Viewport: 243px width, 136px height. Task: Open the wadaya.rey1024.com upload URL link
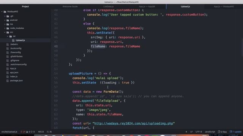coord(133,124)
